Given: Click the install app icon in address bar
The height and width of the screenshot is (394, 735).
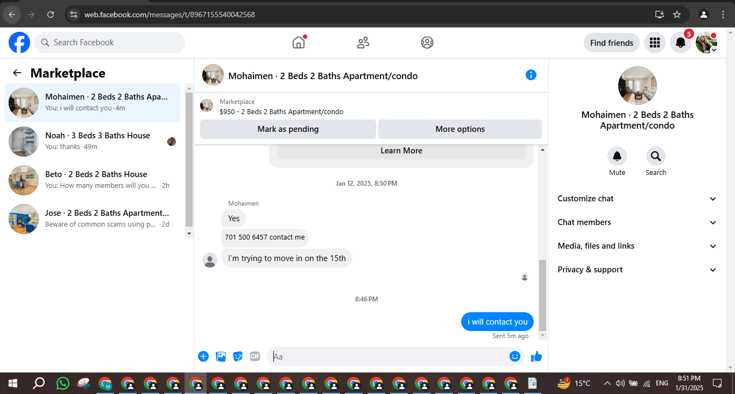Looking at the screenshot, I should point(660,15).
